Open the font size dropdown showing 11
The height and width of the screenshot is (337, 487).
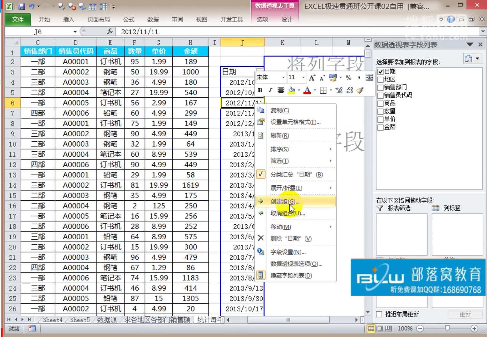pos(303,77)
